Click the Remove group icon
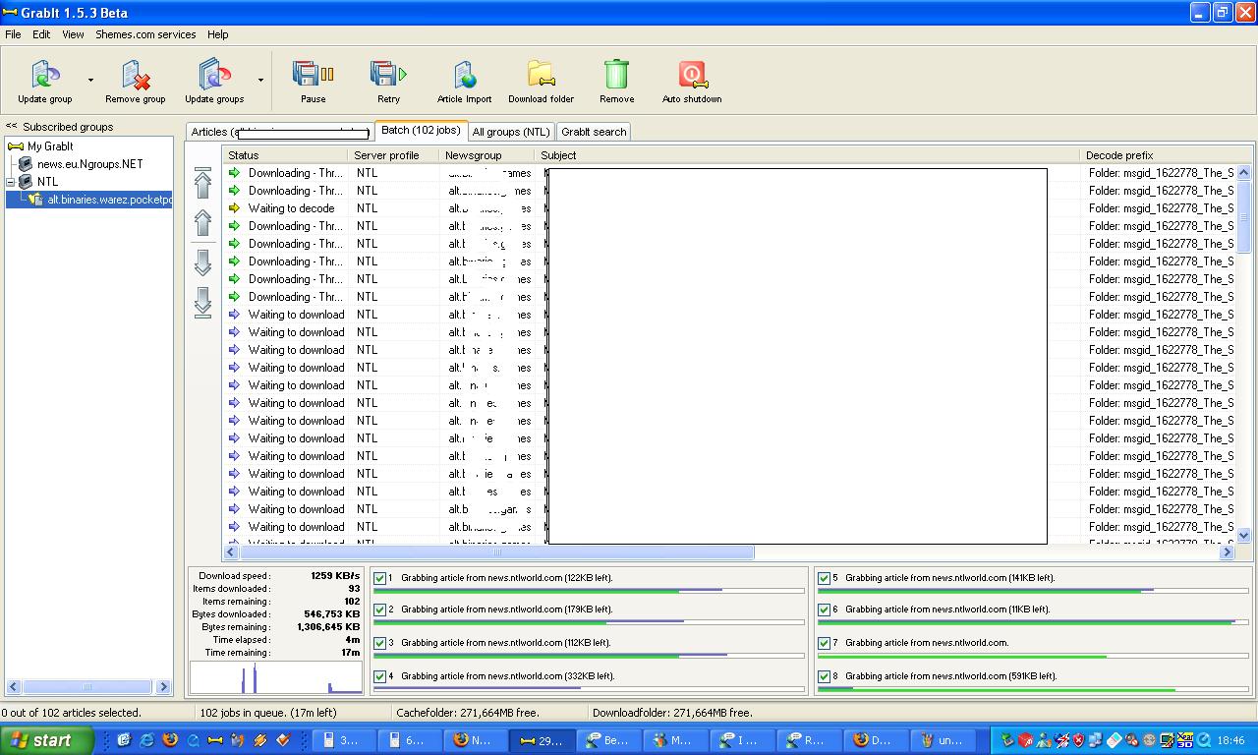 pyautogui.click(x=136, y=76)
